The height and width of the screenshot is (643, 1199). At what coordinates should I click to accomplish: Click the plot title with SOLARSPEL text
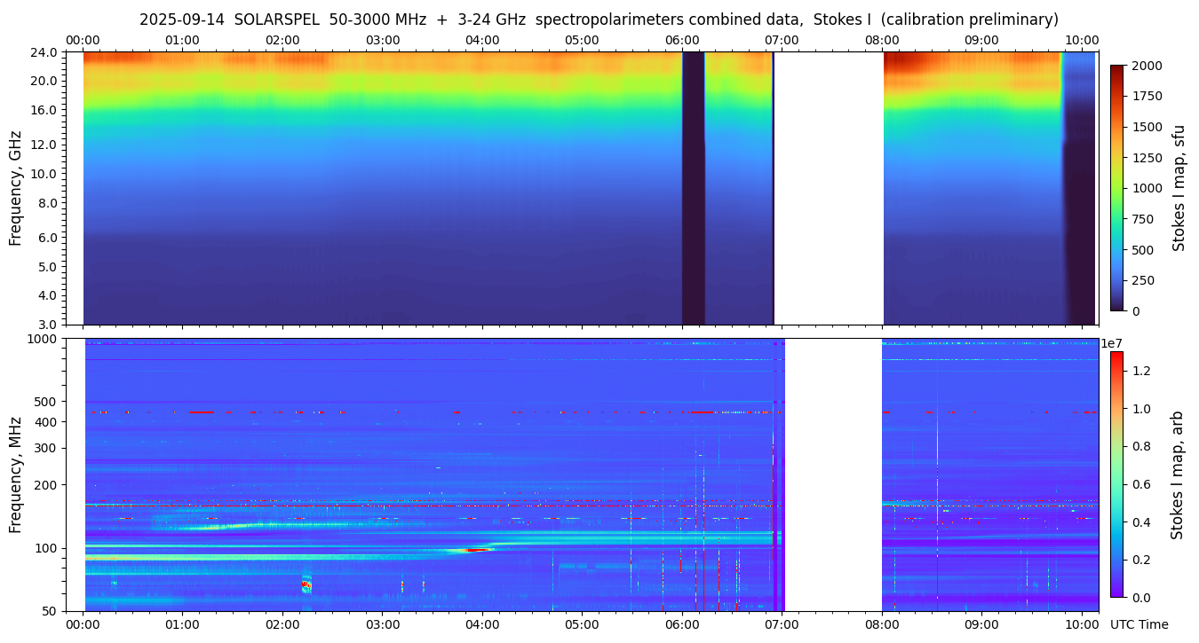point(599,20)
